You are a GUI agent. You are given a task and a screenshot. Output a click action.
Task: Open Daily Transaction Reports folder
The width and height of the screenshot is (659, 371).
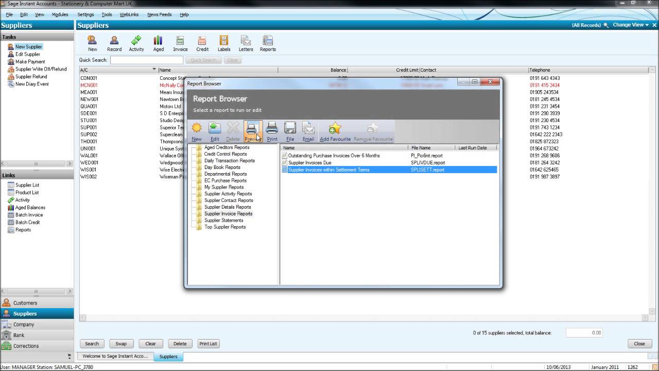click(x=229, y=161)
